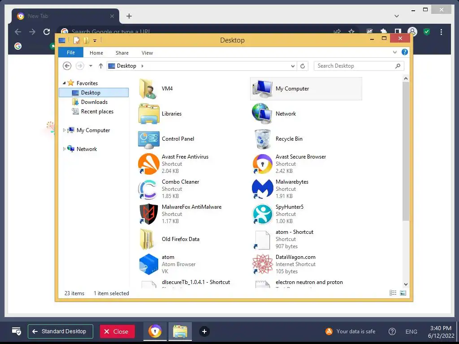459x344 pixels.
Task: Select the Combo Cleaner shortcut icon
Action: click(149, 189)
